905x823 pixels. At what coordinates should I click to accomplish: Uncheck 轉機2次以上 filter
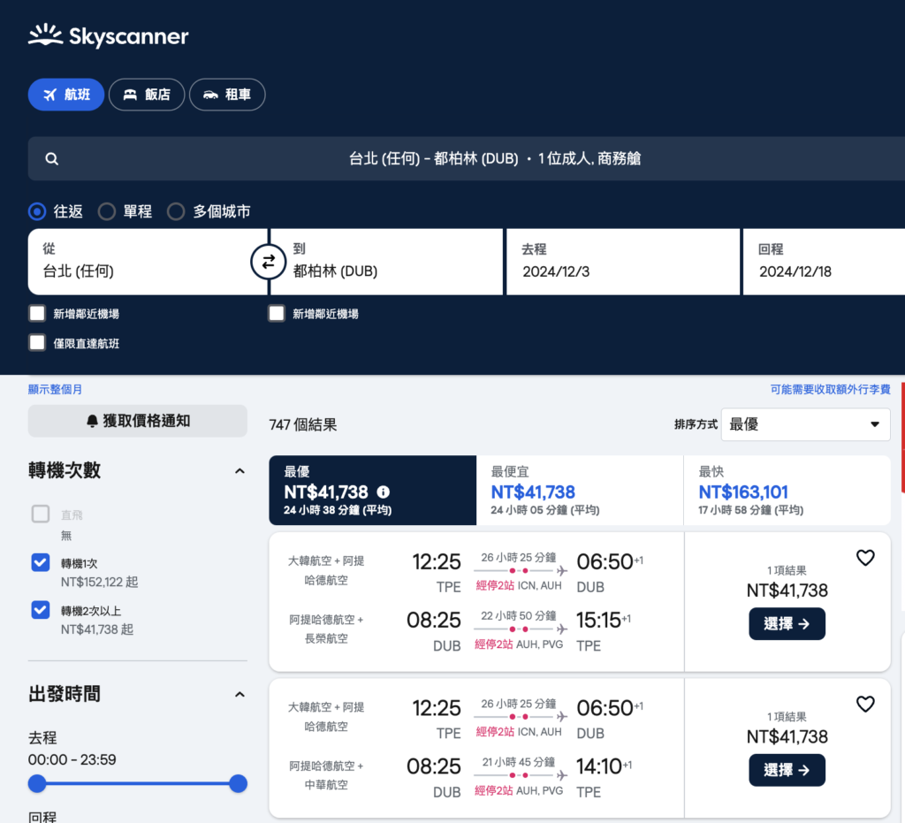point(41,609)
